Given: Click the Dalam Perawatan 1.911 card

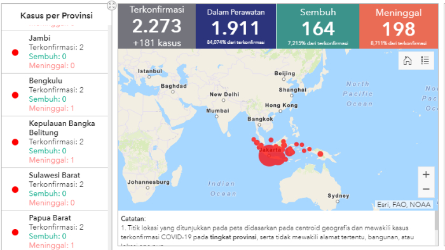Looking at the screenshot, I should 236,26.
